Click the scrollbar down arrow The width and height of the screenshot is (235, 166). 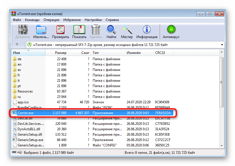click(222, 146)
